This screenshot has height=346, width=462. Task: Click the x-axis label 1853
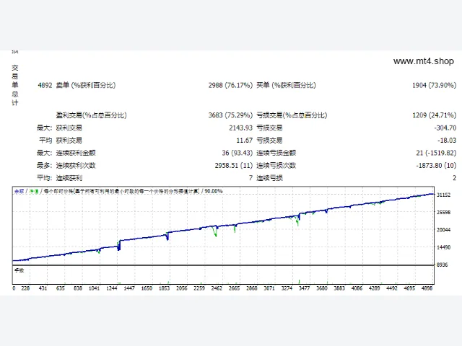point(164,288)
